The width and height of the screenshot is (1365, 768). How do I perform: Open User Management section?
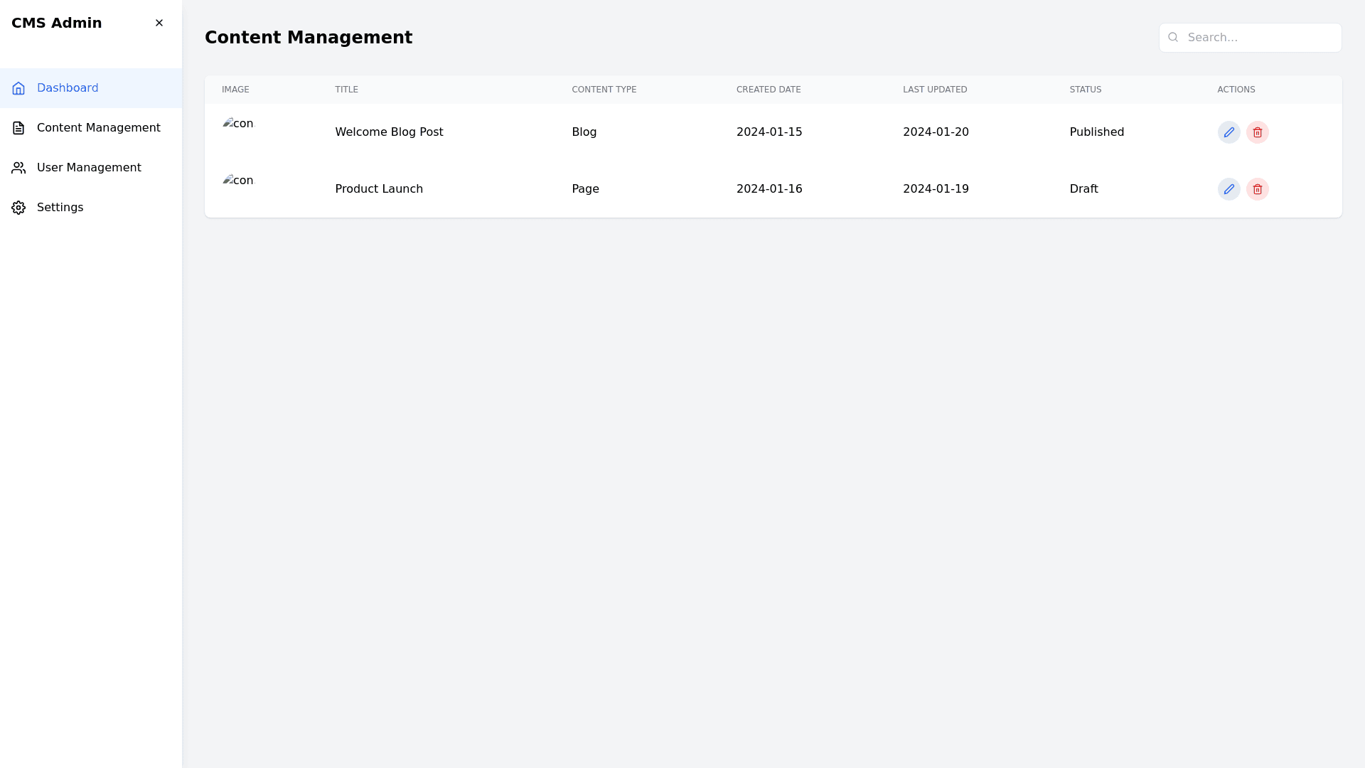[89, 168]
